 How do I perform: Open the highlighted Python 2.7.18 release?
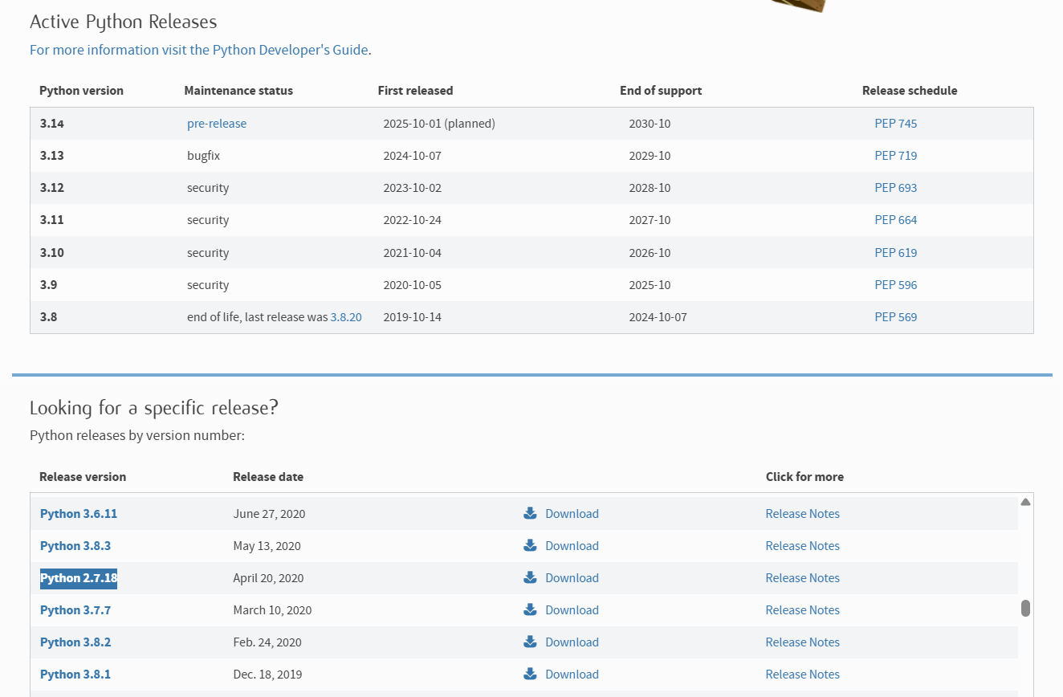click(x=79, y=578)
